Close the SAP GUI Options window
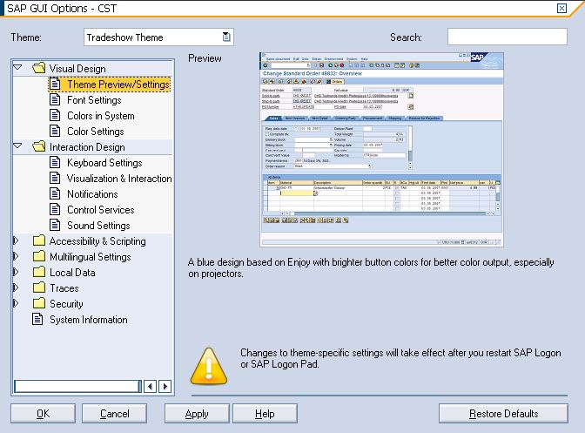 pyautogui.click(x=561, y=8)
